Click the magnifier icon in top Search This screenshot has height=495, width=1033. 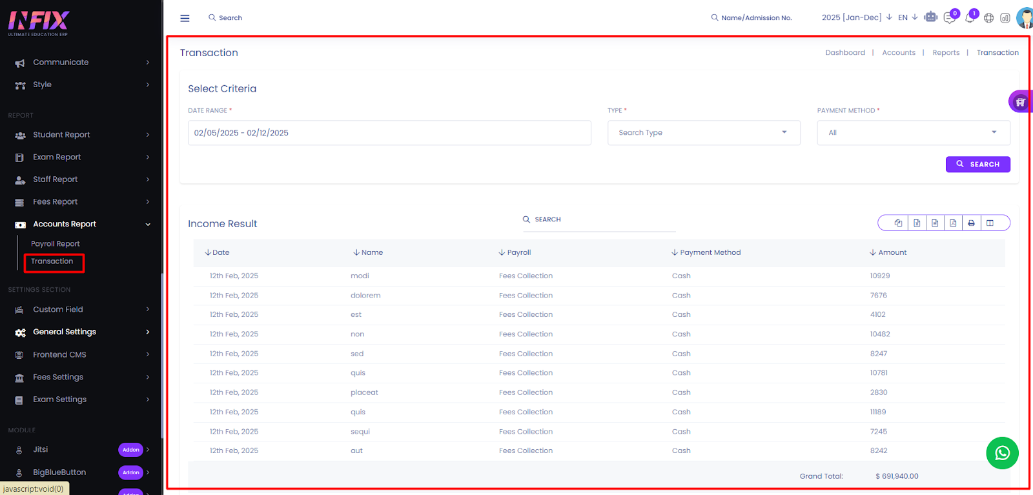tap(212, 17)
